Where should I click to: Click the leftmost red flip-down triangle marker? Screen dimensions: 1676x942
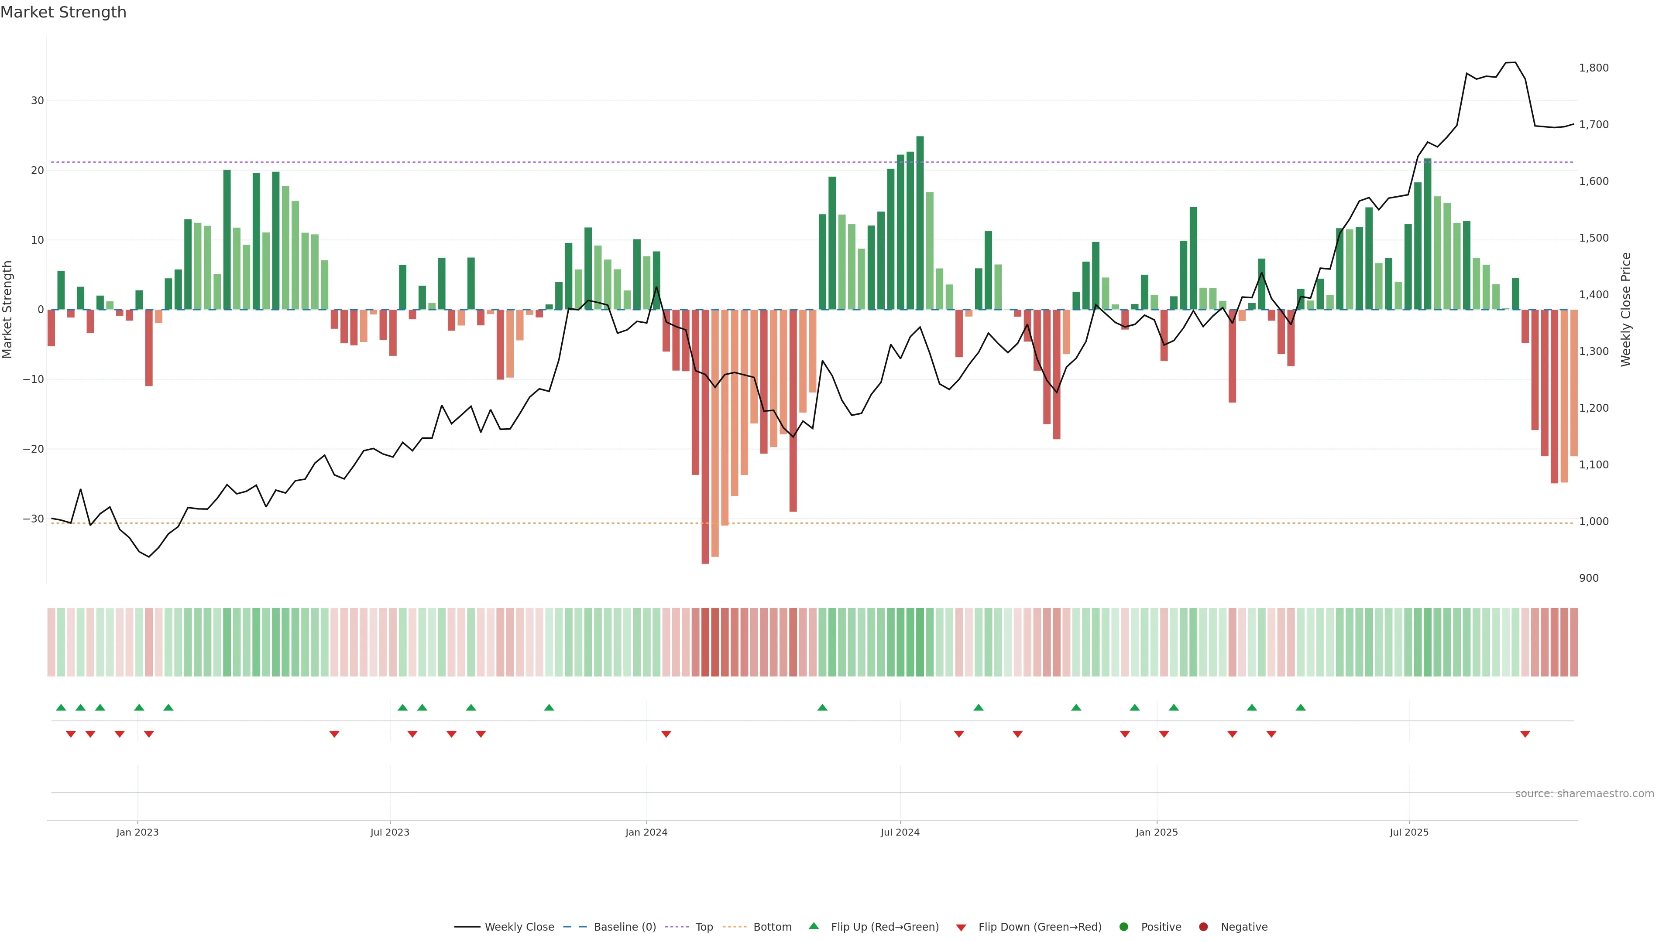pos(71,734)
